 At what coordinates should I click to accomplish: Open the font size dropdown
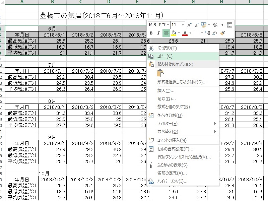click(x=183, y=25)
